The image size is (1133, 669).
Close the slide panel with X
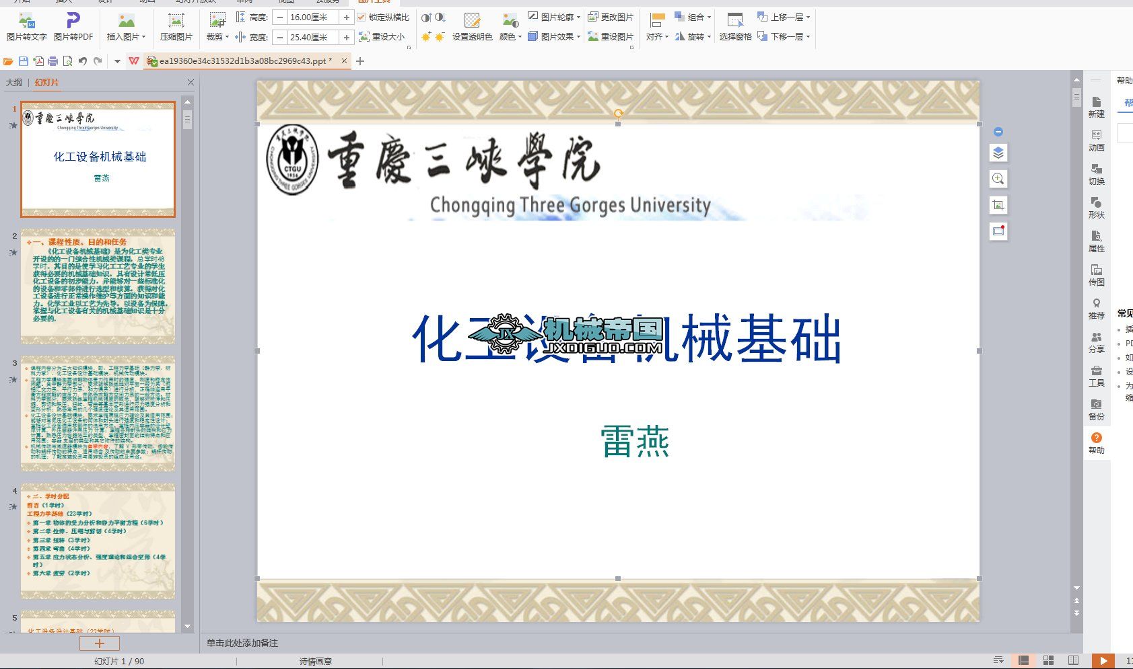191,83
